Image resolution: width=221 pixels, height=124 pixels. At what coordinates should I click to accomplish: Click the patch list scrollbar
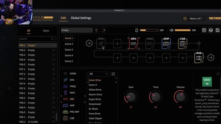tap(56, 117)
